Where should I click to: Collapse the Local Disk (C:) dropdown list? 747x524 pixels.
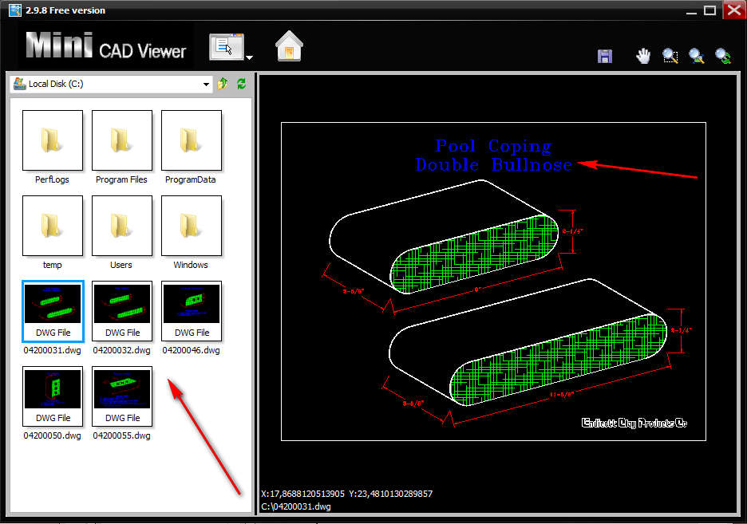click(207, 83)
